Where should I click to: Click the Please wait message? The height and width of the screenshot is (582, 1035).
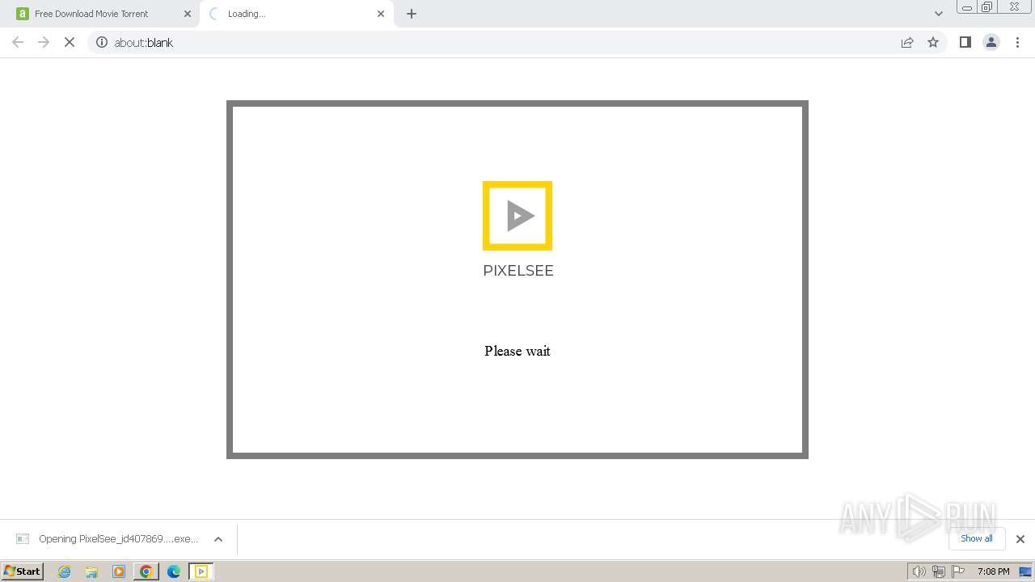(x=517, y=351)
